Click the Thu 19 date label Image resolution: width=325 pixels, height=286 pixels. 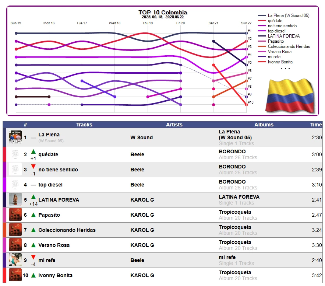(148, 23)
